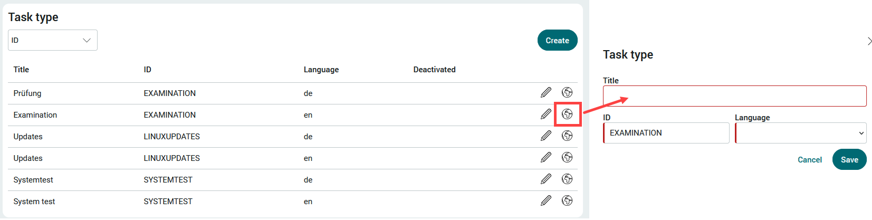Collapse side panel with chevron arrow
Image resolution: width=872 pixels, height=220 pixels.
869,41
